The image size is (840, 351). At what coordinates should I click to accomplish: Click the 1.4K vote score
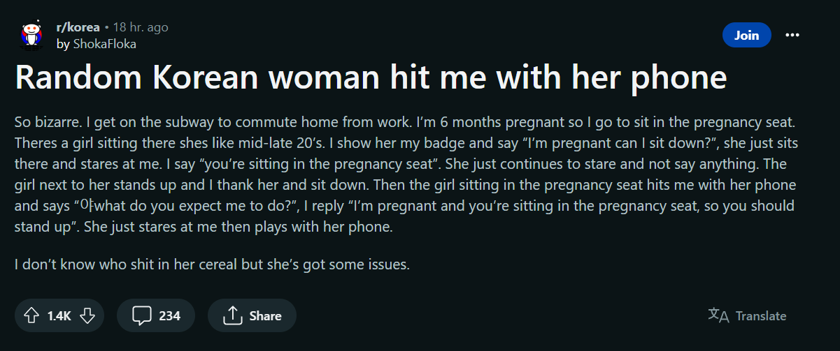tap(59, 316)
